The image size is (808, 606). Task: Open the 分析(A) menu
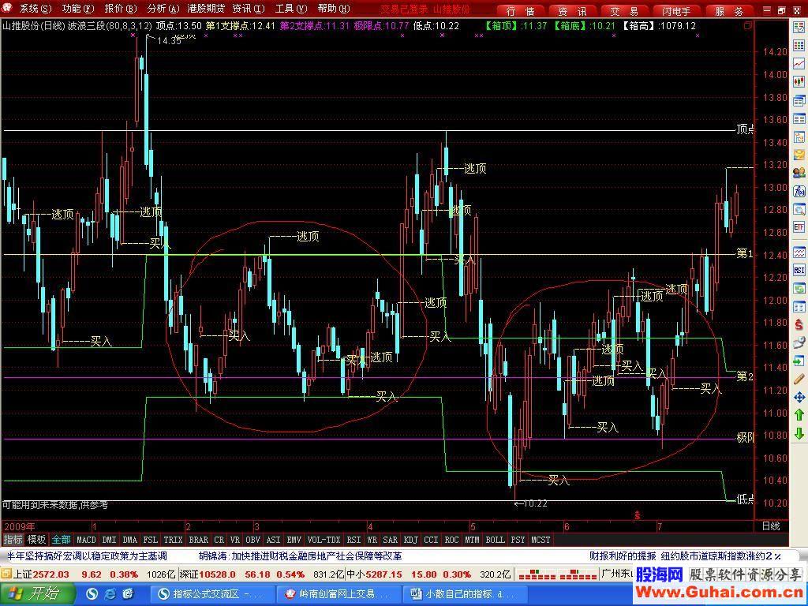(163, 9)
